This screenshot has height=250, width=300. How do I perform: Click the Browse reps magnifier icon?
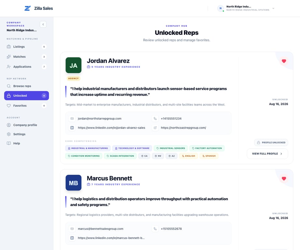[9, 86]
